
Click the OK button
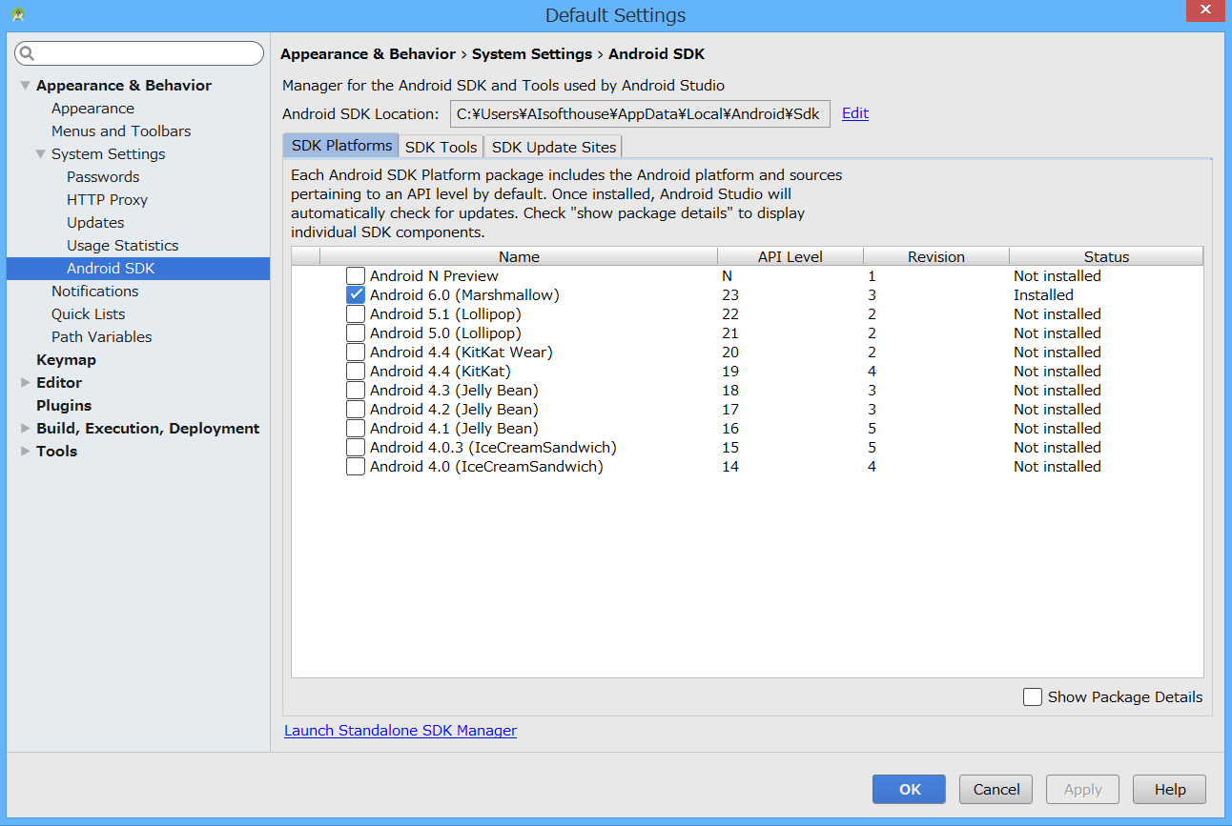(910, 789)
